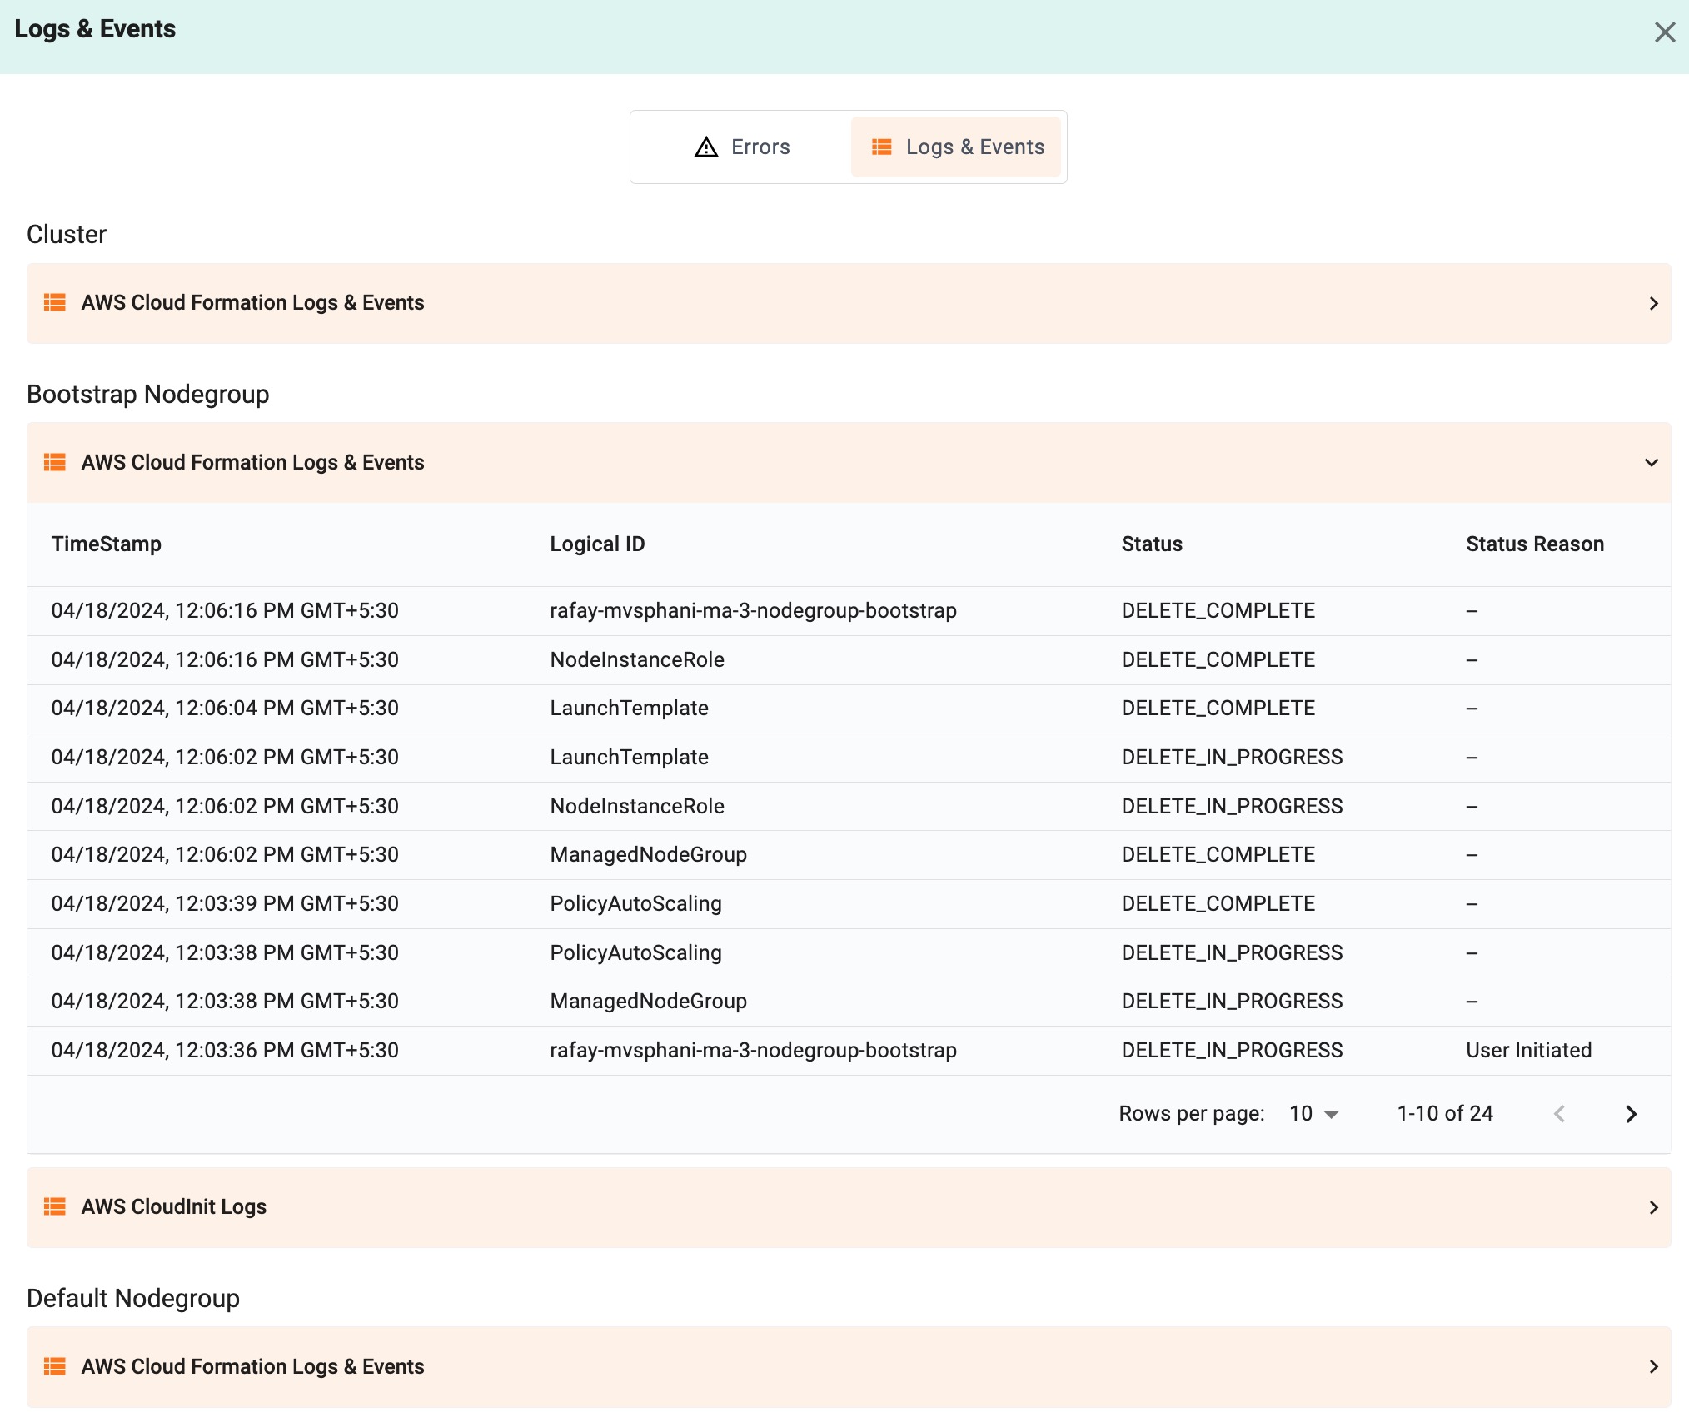This screenshot has height=1427, width=1689.
Task: Select ManagedNodeGroup with DELETE_IN_PROGRESS status
Action: [x=648, y=1001]
